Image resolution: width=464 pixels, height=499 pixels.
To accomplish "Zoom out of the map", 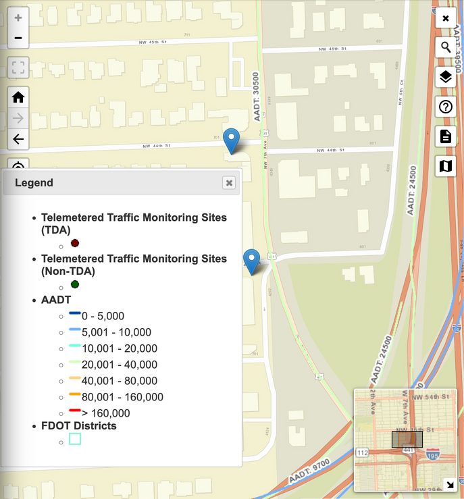I will (18, 38).
